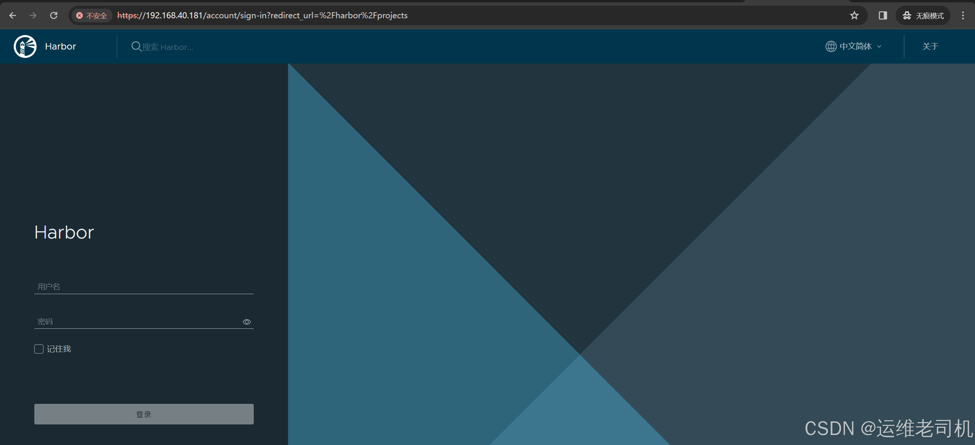
Task: Click the 记住我 label text
Action: pyautogui.click(x=59, y=349)
